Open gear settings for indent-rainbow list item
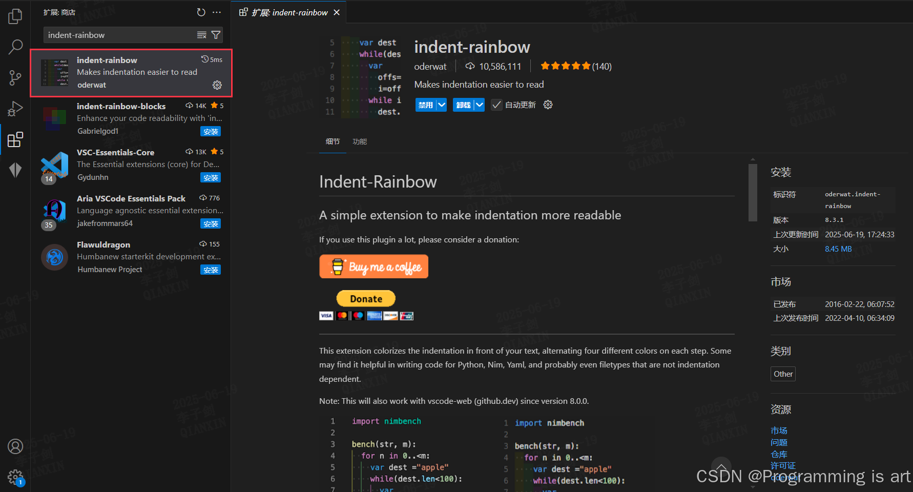 [x=217, y=85]
